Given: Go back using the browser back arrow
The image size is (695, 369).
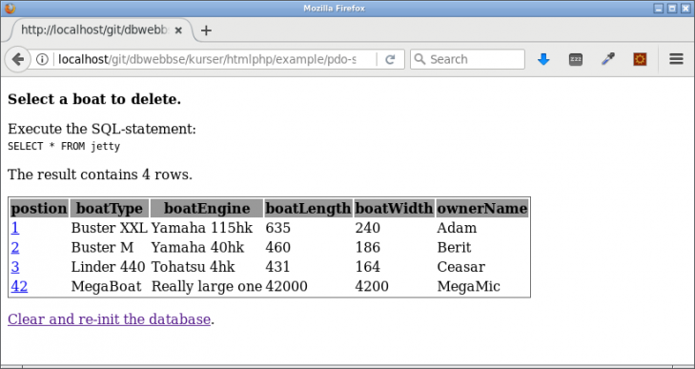Looking at the screenshot, I should click(18, 59).
